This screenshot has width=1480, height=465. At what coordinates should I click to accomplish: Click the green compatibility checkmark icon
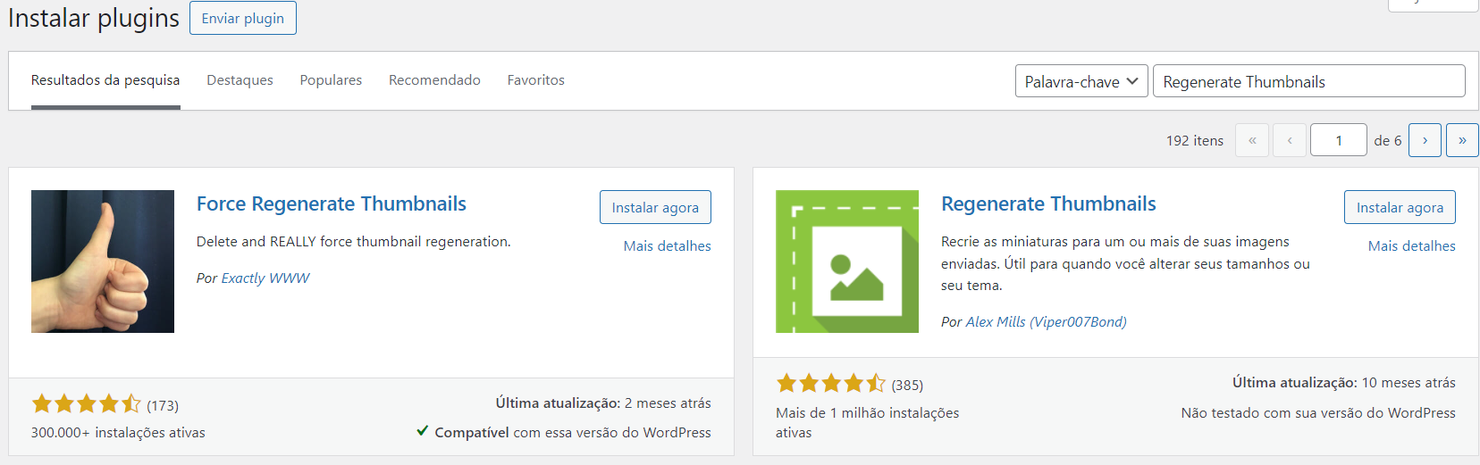[422, 431]
